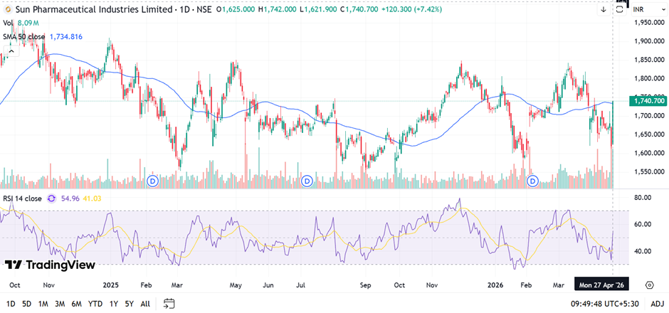This screenshot has width=669, height=313.
Task: Select the RSI 14 close indicator legend
Action: pos(23,198)
